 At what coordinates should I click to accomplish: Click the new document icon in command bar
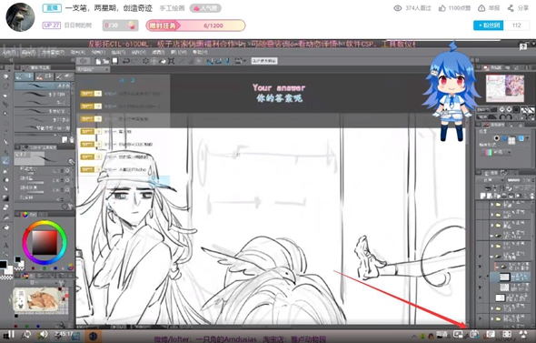[98, 61]
